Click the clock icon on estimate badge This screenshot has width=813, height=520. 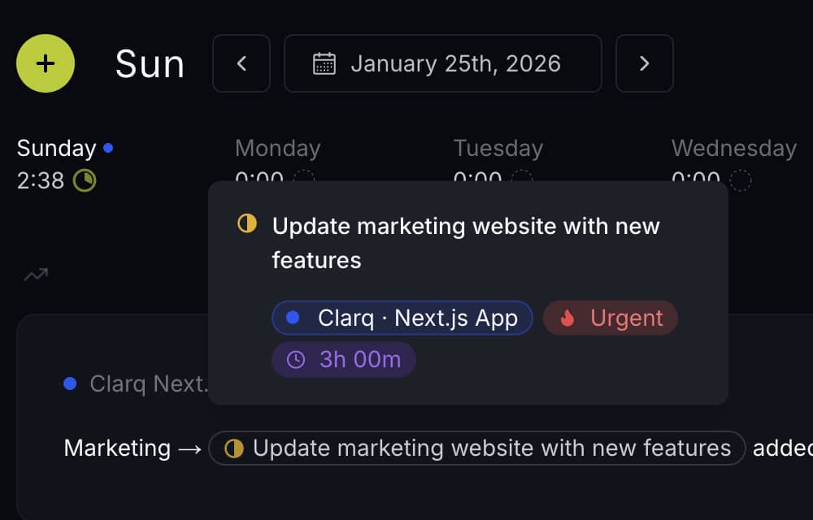pos(296,359)
